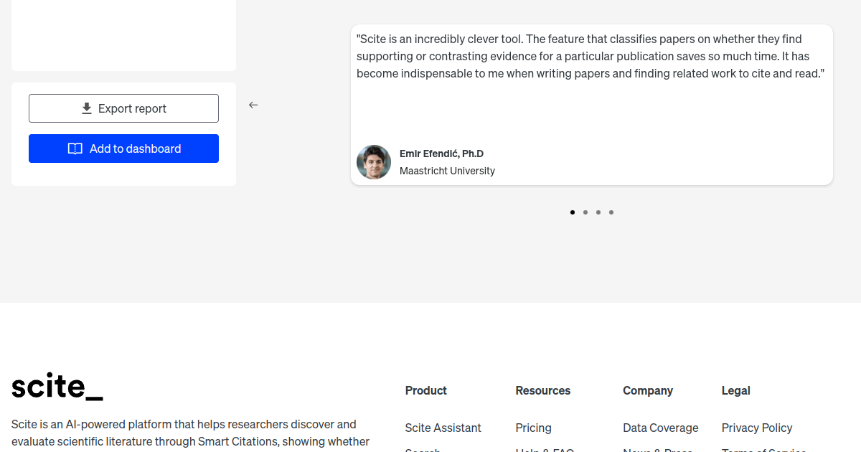This screenshot has width=861, height=452.
Task: Open the Privacy Policy link
Action: pyautogui.click(x=757, y=428)
